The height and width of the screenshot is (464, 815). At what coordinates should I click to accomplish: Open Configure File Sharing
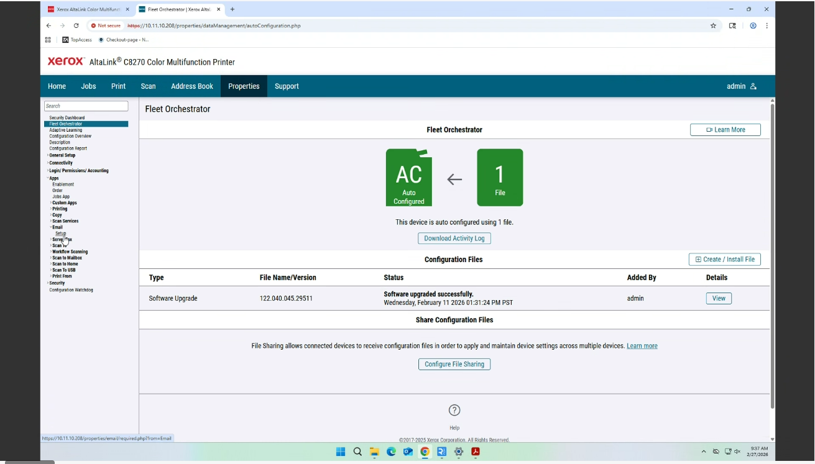(x=454, y=364)
